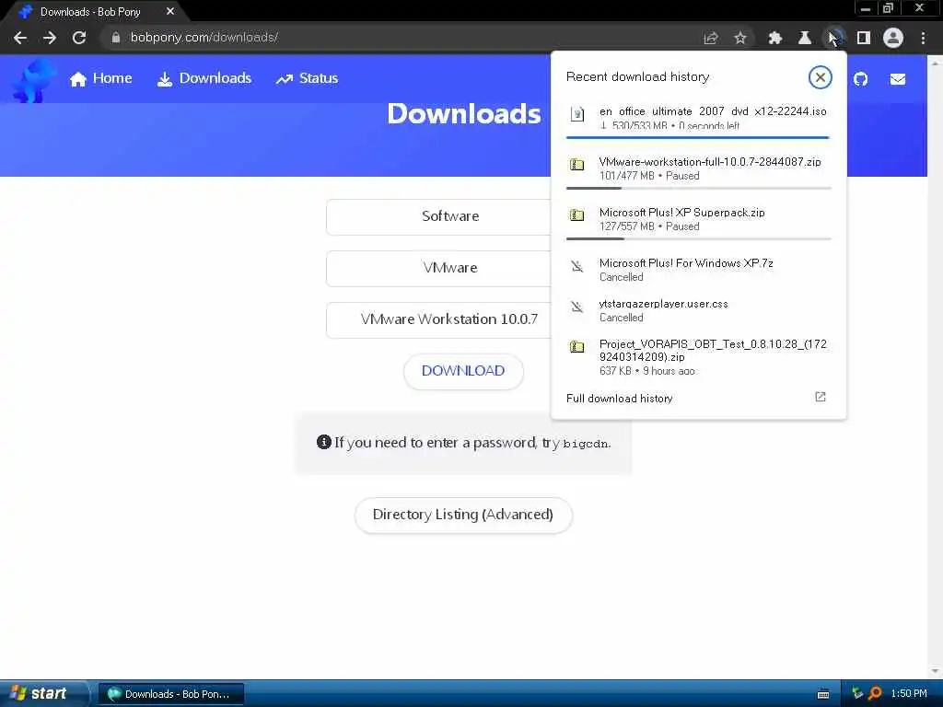Click the email envelope icon in site header
Viewport: 943px width, 707px height.
pos(898,79)
